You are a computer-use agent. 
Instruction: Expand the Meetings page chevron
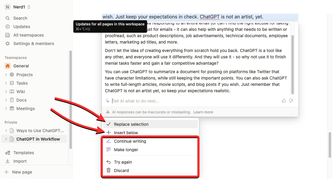(x=6, y=109)
